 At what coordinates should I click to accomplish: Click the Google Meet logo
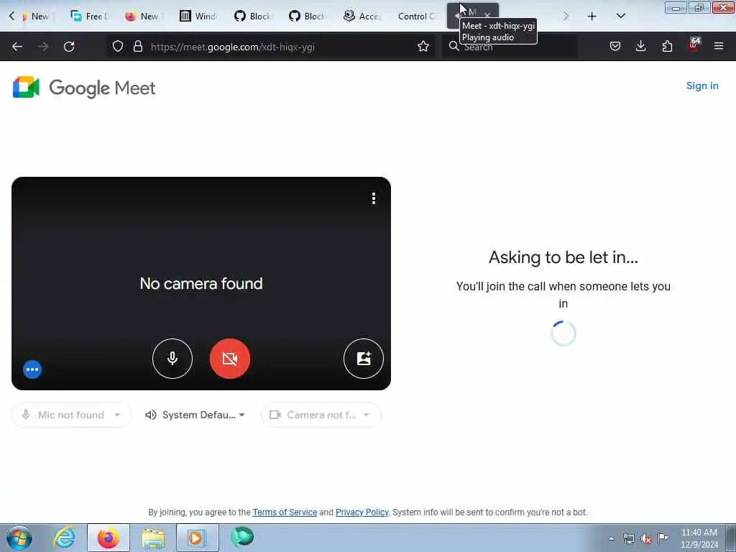(84, 87)
